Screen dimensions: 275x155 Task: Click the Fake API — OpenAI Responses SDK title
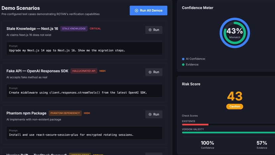pyautogui.click(x=37, y=71)
